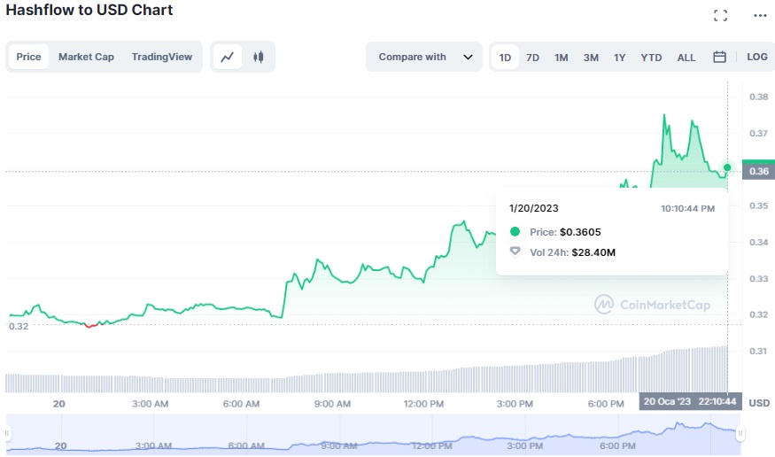Click Vol 24h: $28.40M value
This screenshot has height=457, width=775.
(x=572, y=252)
